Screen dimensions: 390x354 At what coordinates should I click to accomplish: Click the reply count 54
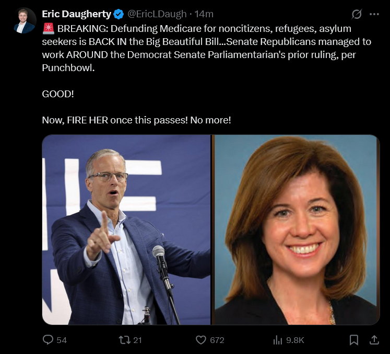tap(62, 340)
